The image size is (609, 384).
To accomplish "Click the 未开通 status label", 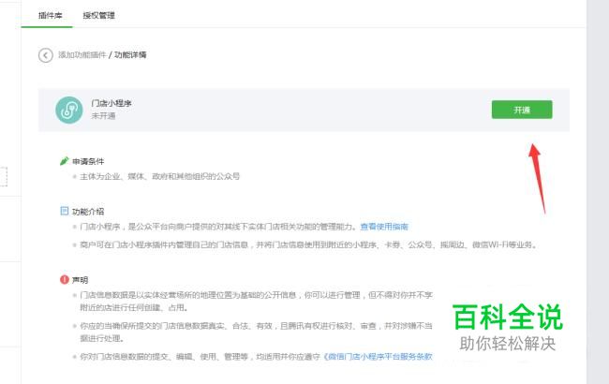I will [103, 116].
